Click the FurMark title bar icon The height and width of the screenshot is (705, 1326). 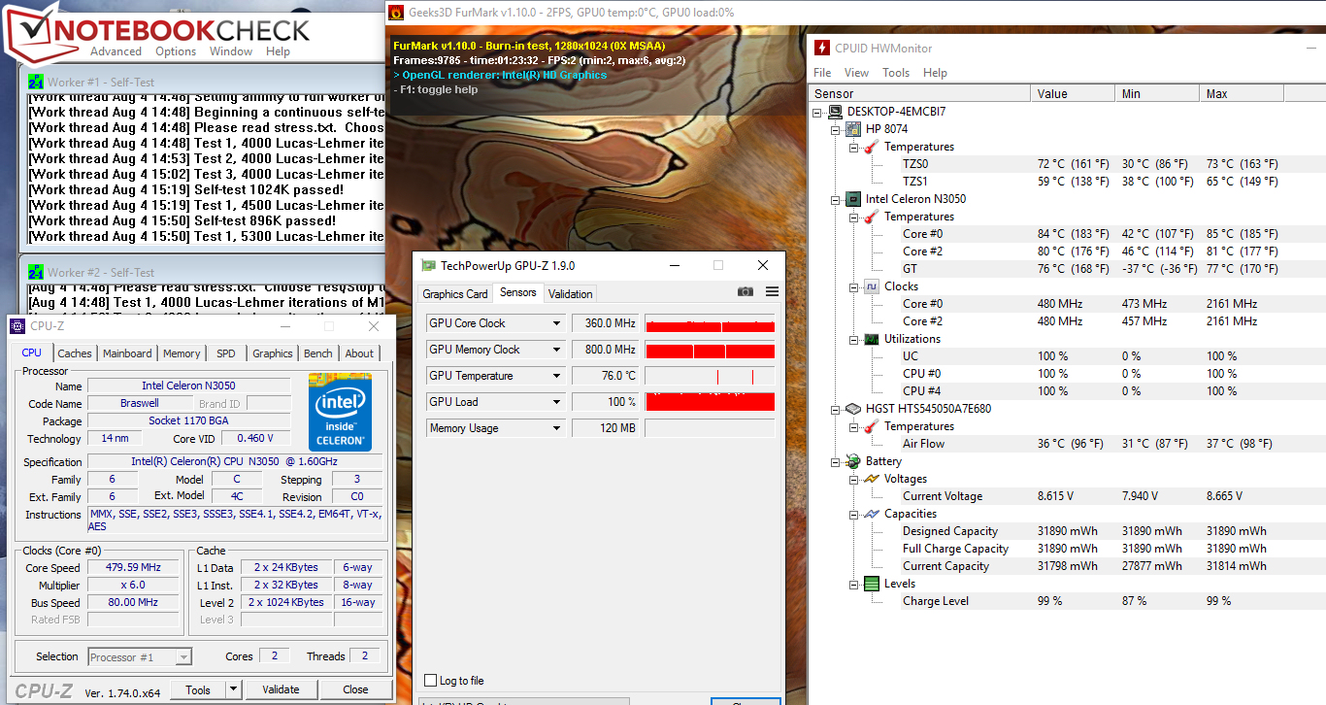pos(396,13)
